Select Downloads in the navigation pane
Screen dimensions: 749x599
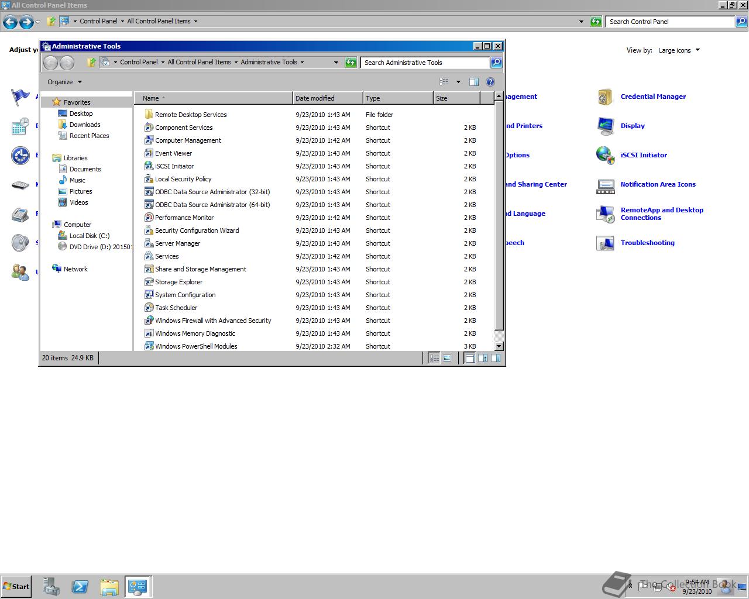pyautogui.click(x=85, y=125)
